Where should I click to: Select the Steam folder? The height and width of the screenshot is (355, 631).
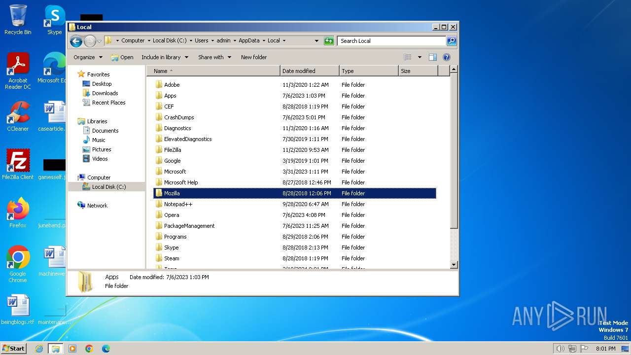295,258
